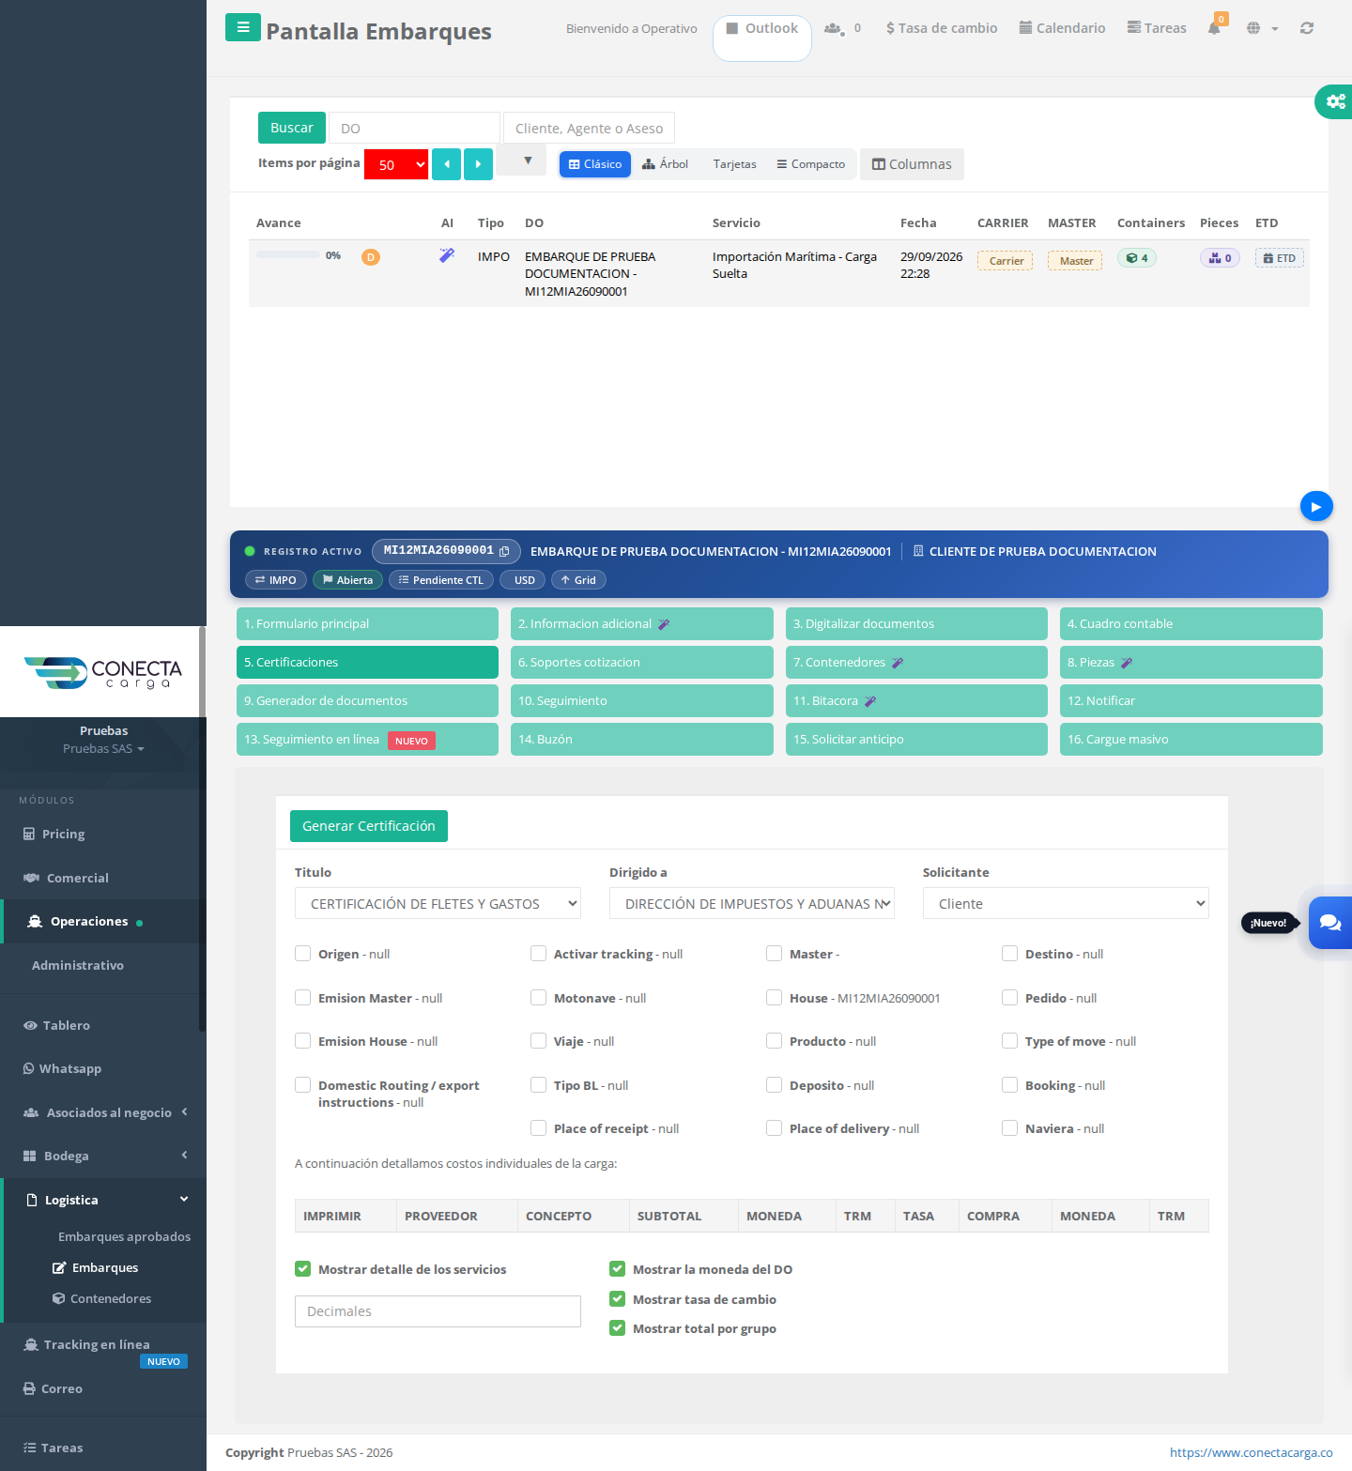This screenshot has height=1471, width=1352.
Task: Open the 12. Notificar tab
Action: tap(1191, 700)
